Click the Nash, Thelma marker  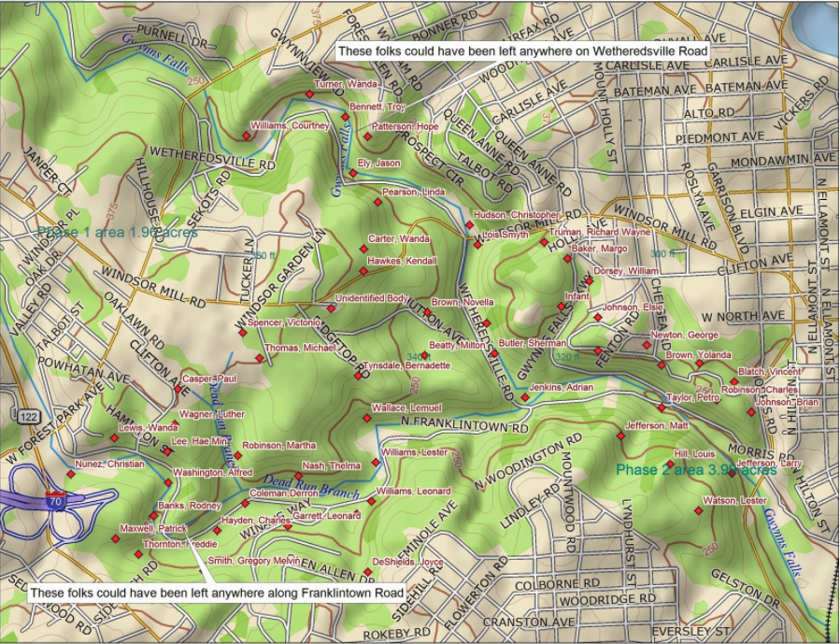click(x=298, y=476)
